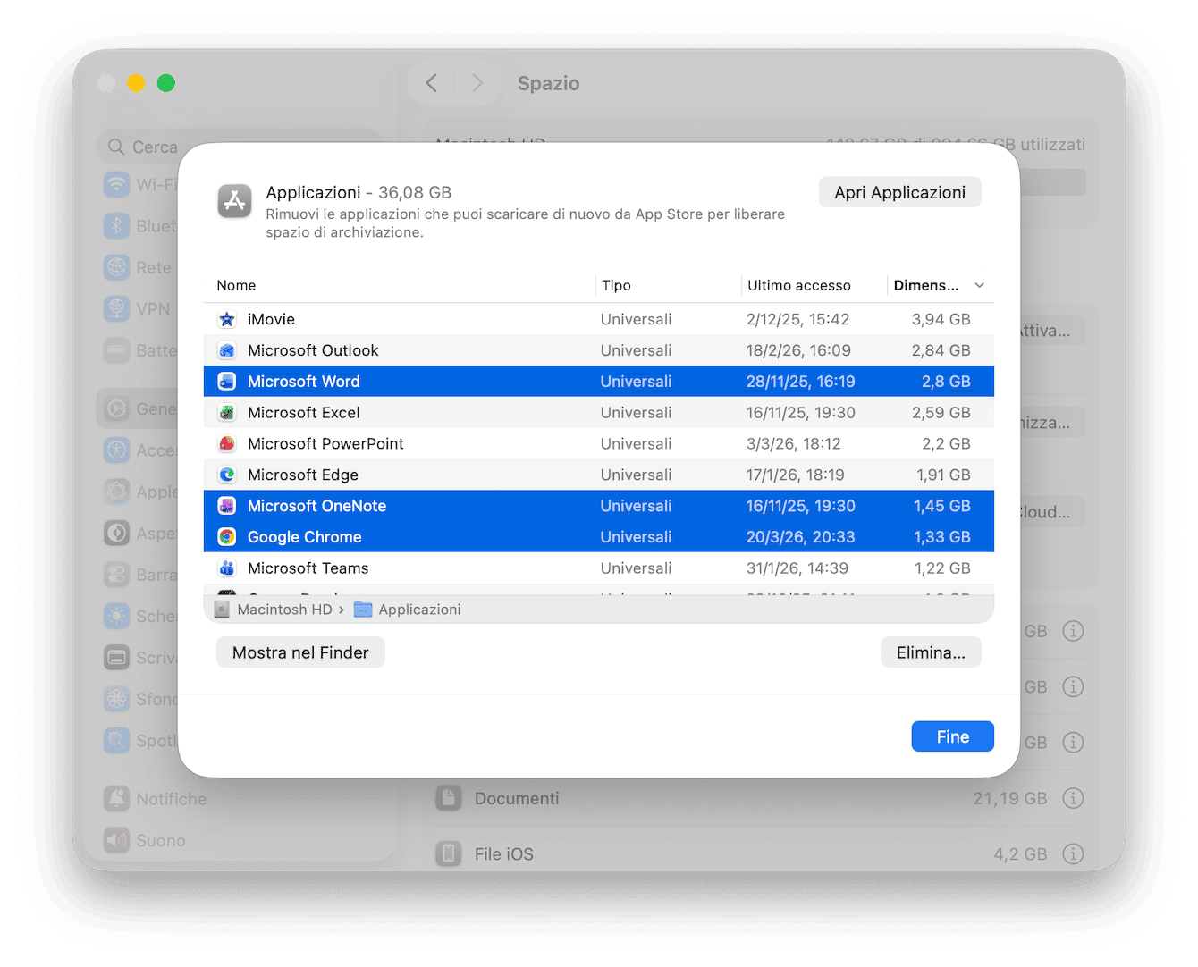
Task: Click the search magnifier icon in sidebar
Action: (x=116, y=147)
